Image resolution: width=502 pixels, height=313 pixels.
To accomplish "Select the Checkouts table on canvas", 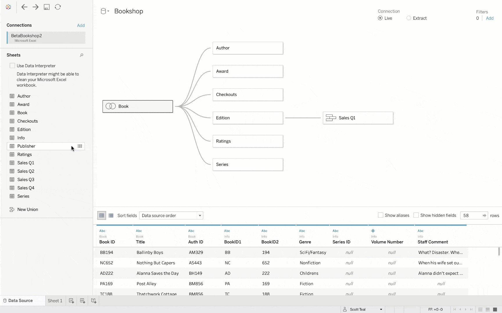I will [x=248, y=94].
